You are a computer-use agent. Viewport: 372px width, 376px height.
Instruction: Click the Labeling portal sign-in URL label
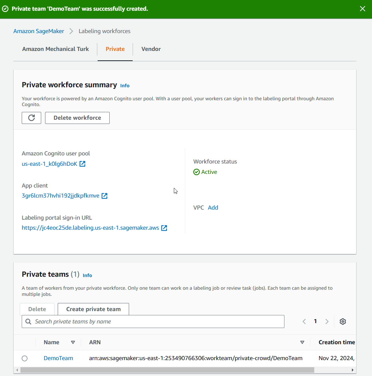57,218
